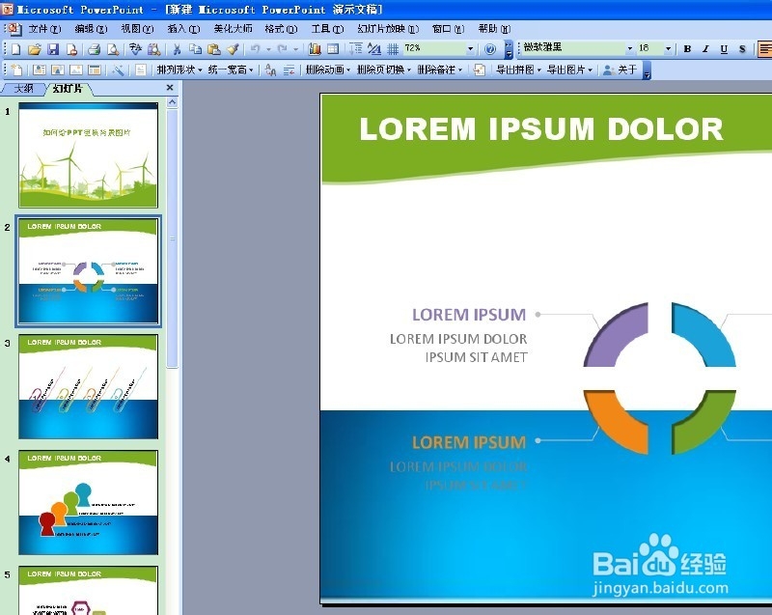Open the zoom percentage dropdown

coord(470,48)
